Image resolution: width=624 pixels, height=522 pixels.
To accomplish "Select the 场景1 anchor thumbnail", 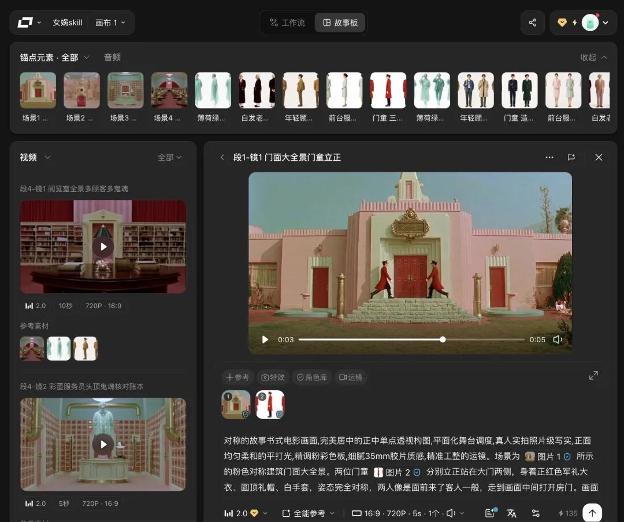I will tap(38, 90).
